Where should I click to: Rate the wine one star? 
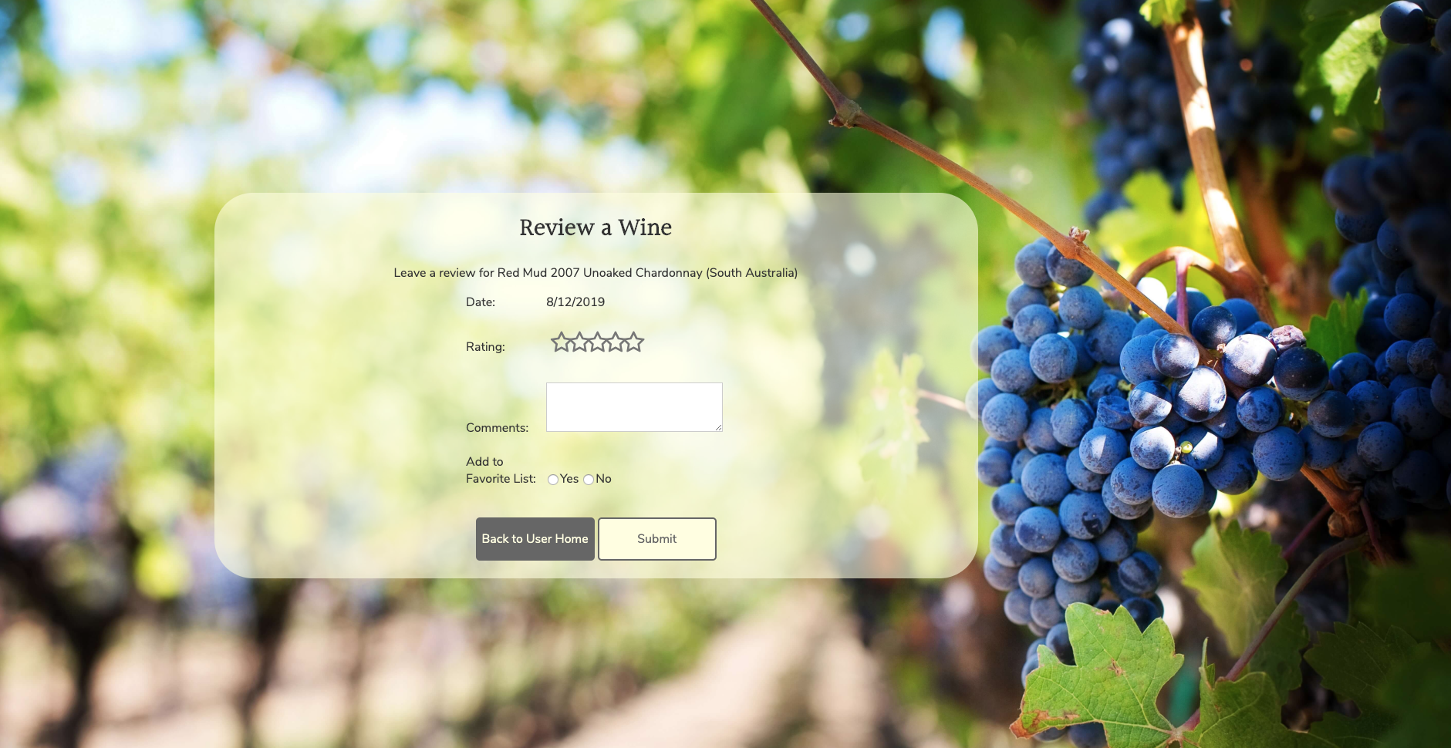561,342
